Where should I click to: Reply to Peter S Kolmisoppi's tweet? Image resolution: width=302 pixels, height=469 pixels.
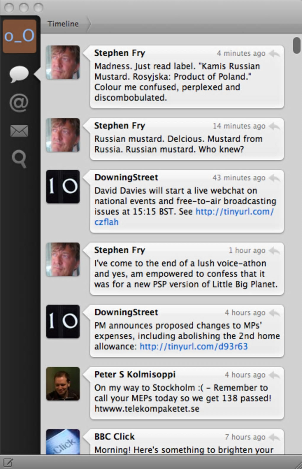point(274,375)
